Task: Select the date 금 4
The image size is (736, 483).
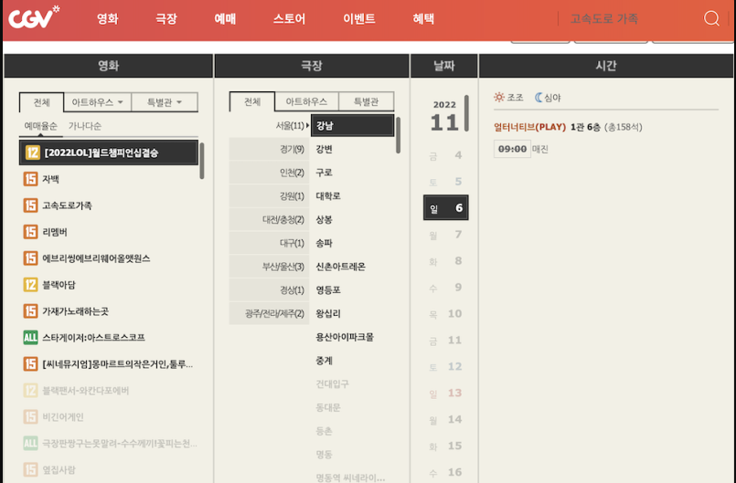Action: coord(446,155)
